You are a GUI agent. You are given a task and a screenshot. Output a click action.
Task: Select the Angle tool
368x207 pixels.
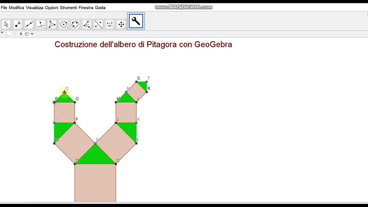click(x=87, y=24)
